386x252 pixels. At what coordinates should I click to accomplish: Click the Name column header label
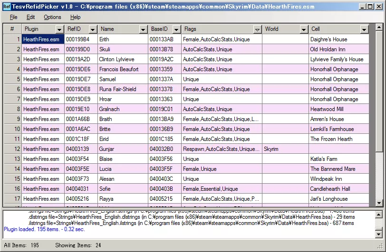pos(107,29)
